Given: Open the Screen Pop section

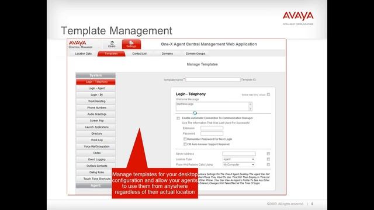Looking at the screenshot, I should [x=96, y=121].
